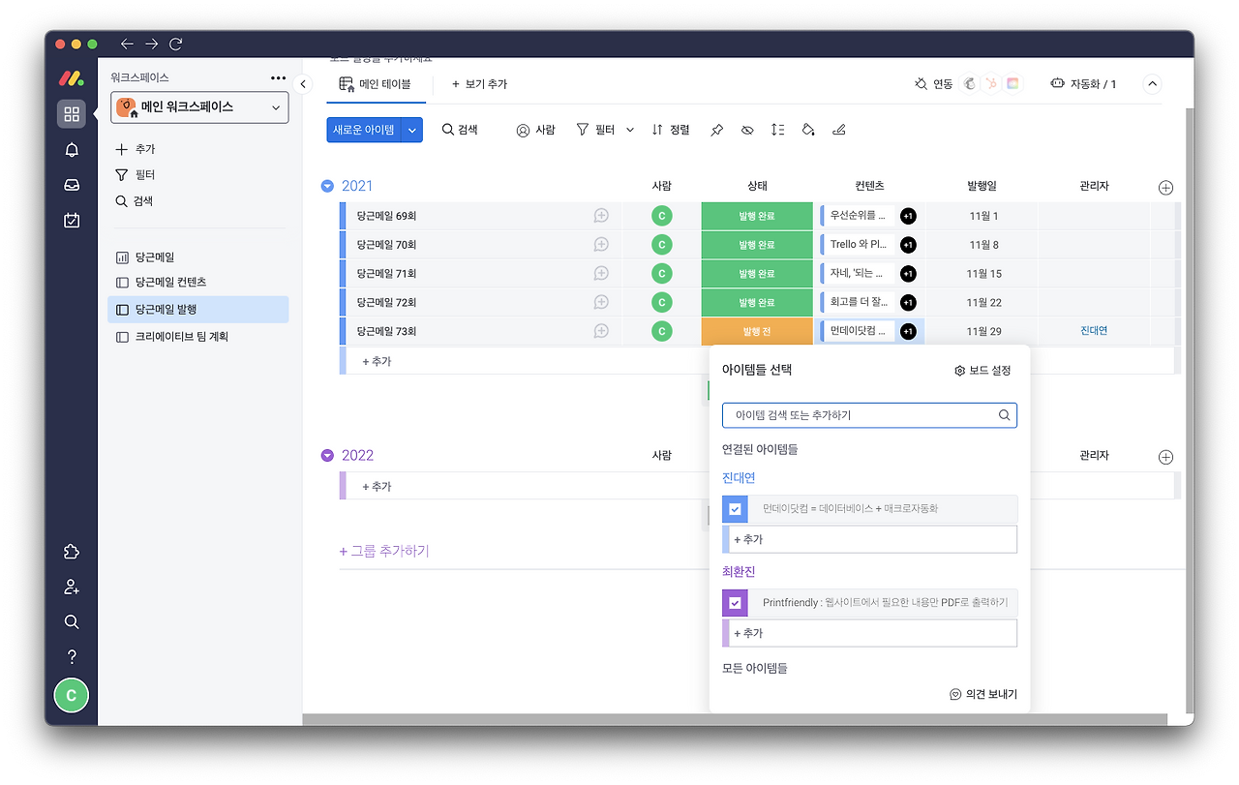
Task: Open notifications bell icon
Action: (x=72, y=150)
